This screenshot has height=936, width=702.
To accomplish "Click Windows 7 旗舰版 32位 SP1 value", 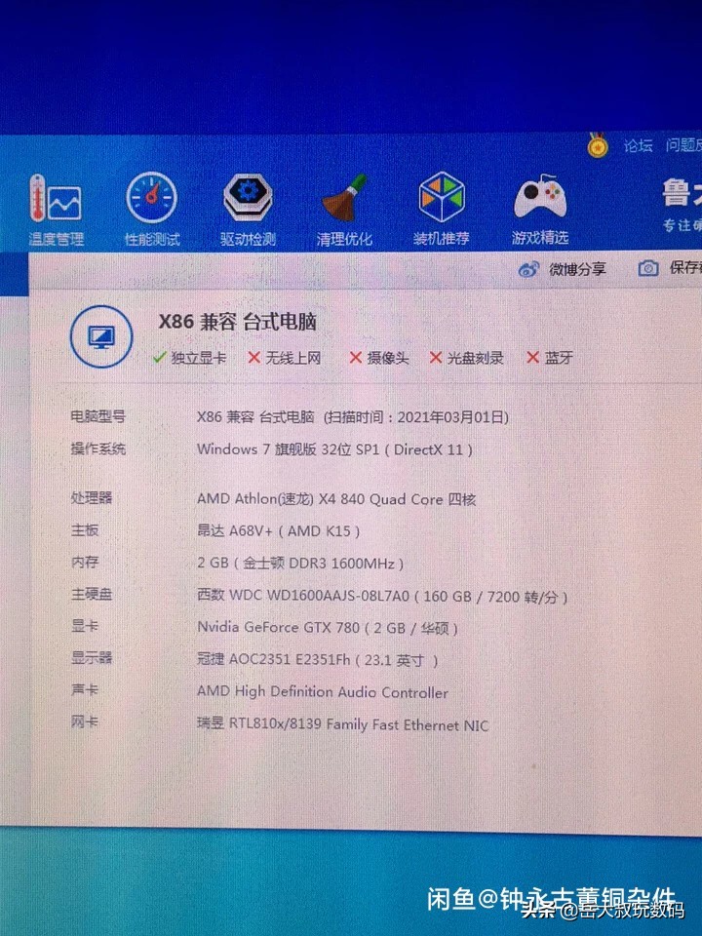I will (334, 448).
